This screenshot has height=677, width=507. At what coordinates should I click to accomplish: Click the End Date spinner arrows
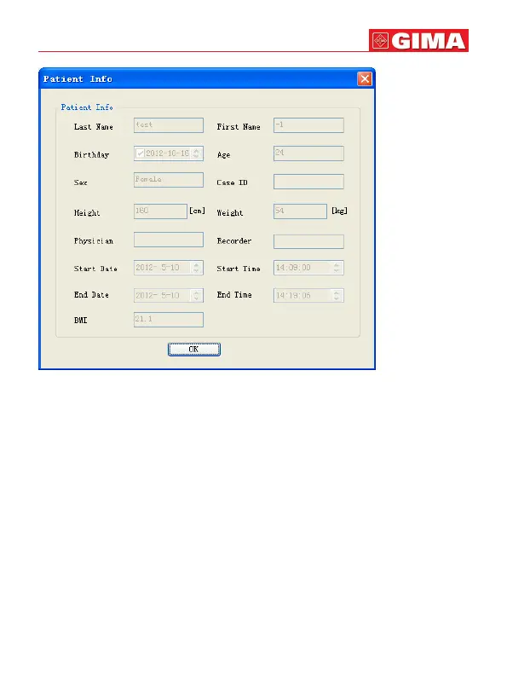(x=196, y=295)
